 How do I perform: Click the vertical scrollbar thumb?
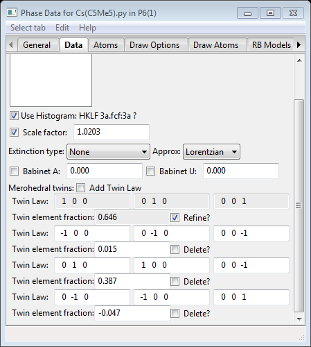pyautogui.click(x=299, y=205)
